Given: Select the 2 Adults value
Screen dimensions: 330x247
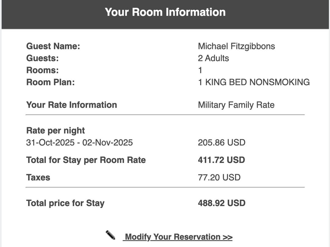Looking at the screenshot, I should click(213, 58).
